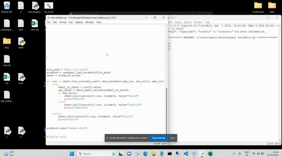This screenshot has width=282, height=158.
Task: Open the Task View icon on the taskbar
Action: click(121, 154)
